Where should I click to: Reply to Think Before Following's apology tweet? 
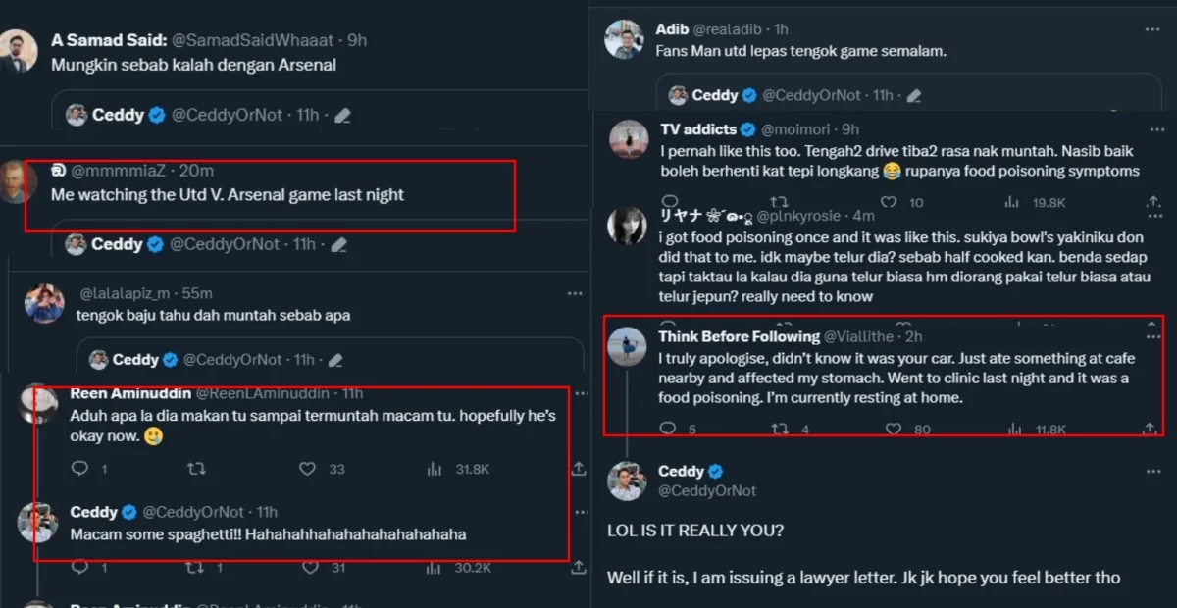668,429
